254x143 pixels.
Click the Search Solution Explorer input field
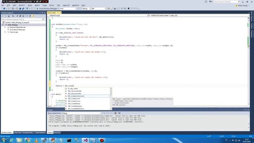22,19
